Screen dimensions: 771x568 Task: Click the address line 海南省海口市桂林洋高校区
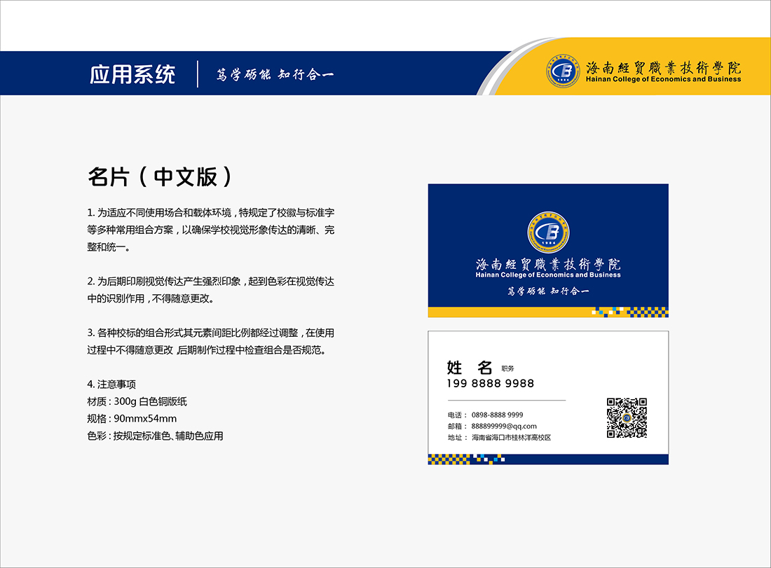tap(511, 437)
